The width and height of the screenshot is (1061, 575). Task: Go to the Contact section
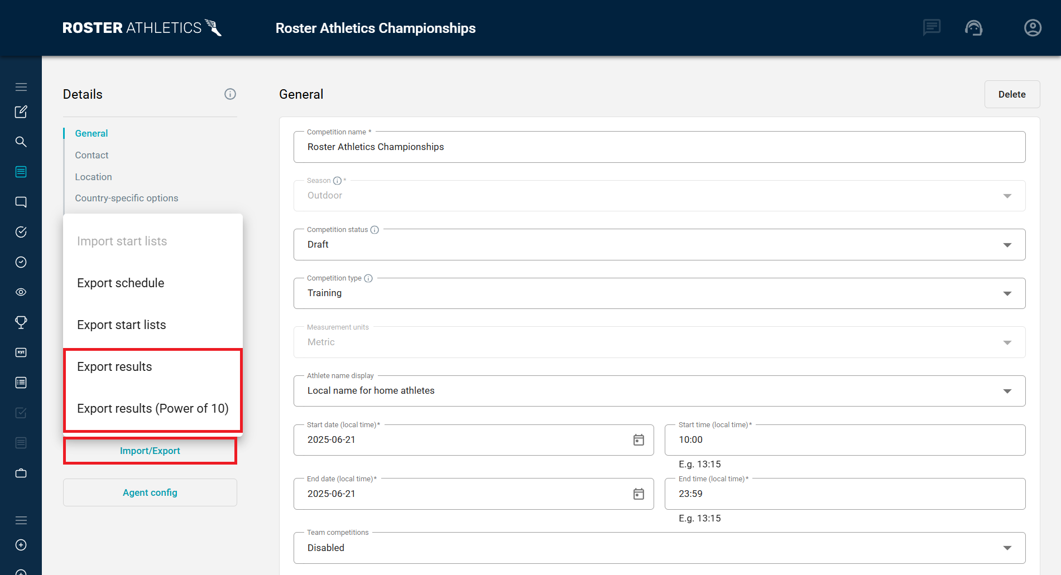(92, 155)
